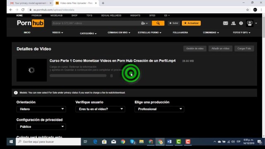Screen dimensions: 265x149
Task: Click the site search input field
Action: 96,23
